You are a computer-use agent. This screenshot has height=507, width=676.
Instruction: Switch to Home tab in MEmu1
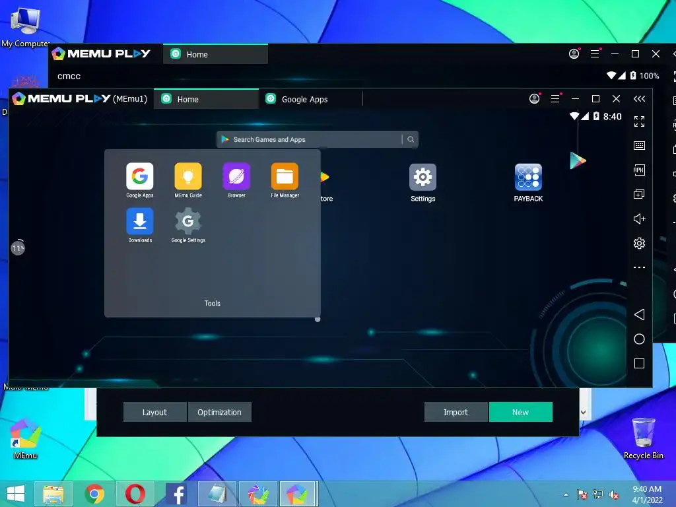206,99
